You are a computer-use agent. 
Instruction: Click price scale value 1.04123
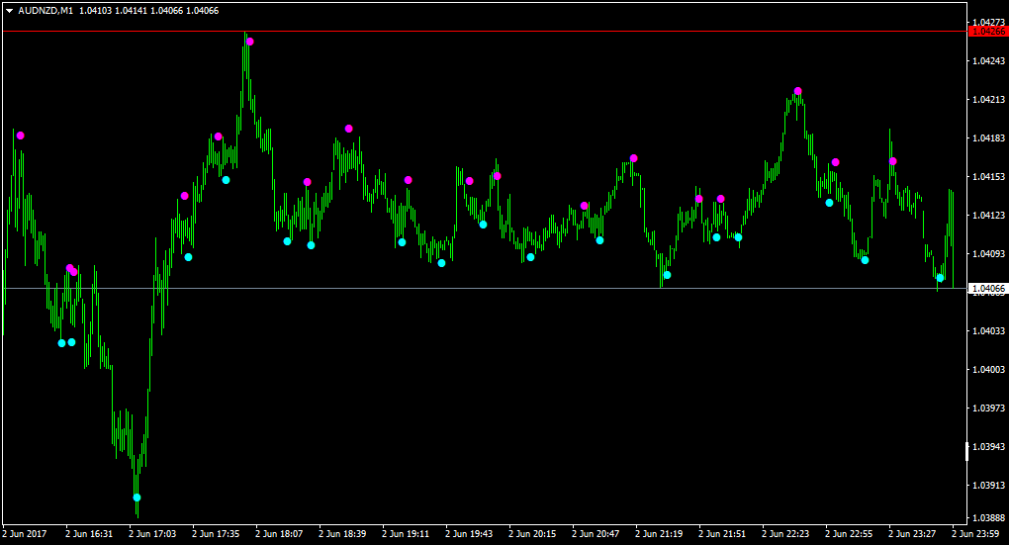click(x=988, y=215)
